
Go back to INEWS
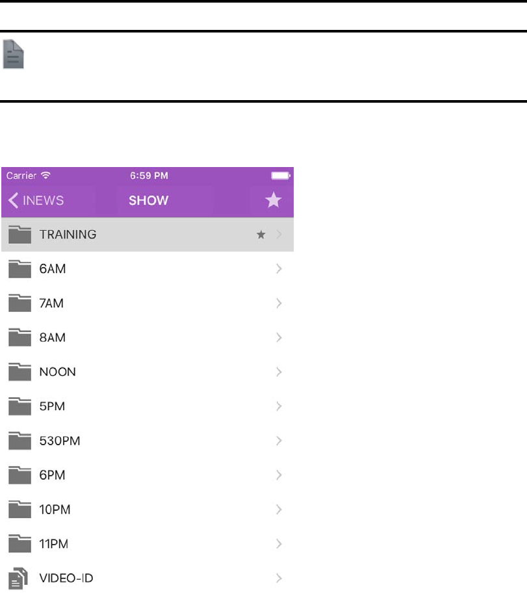tap(36, 200)
